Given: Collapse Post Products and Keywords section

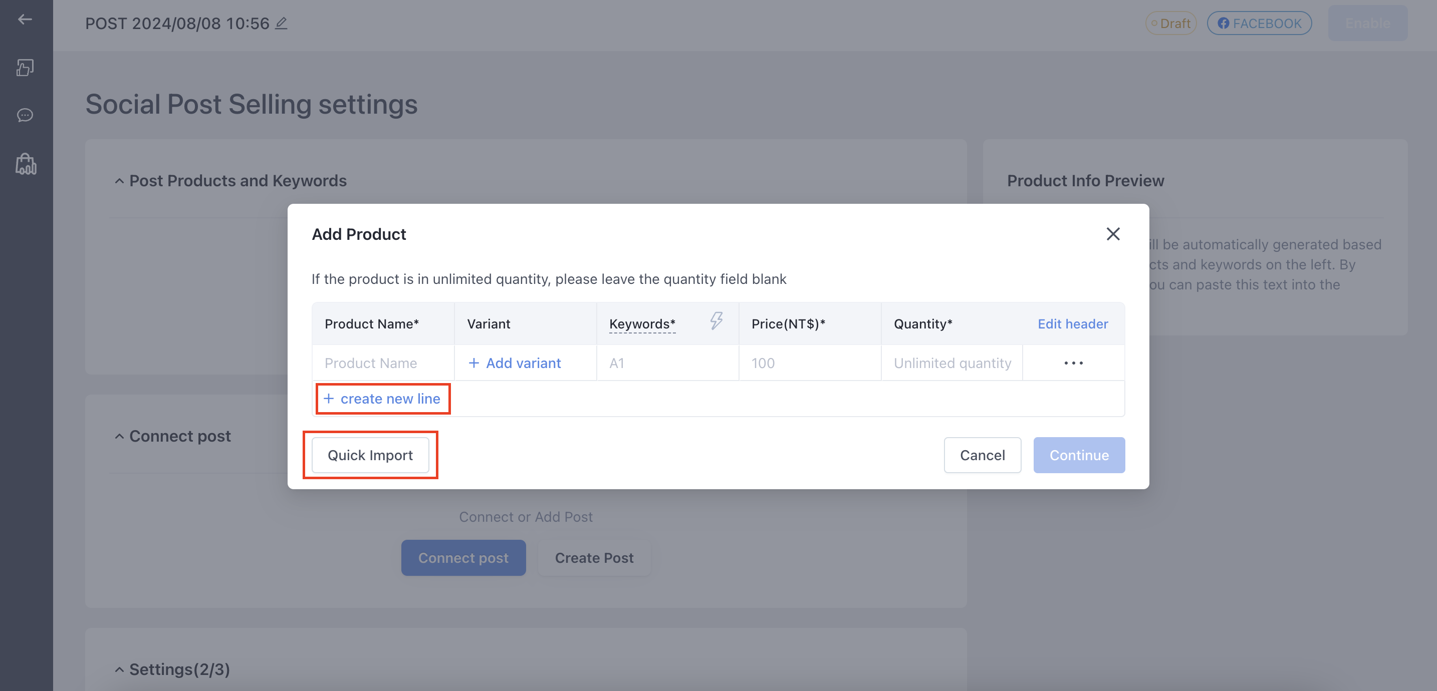Looking at the screenshot, I should click(119, 181).
